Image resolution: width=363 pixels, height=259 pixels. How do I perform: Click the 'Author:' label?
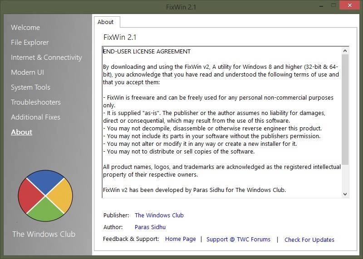tap(113, 227)
